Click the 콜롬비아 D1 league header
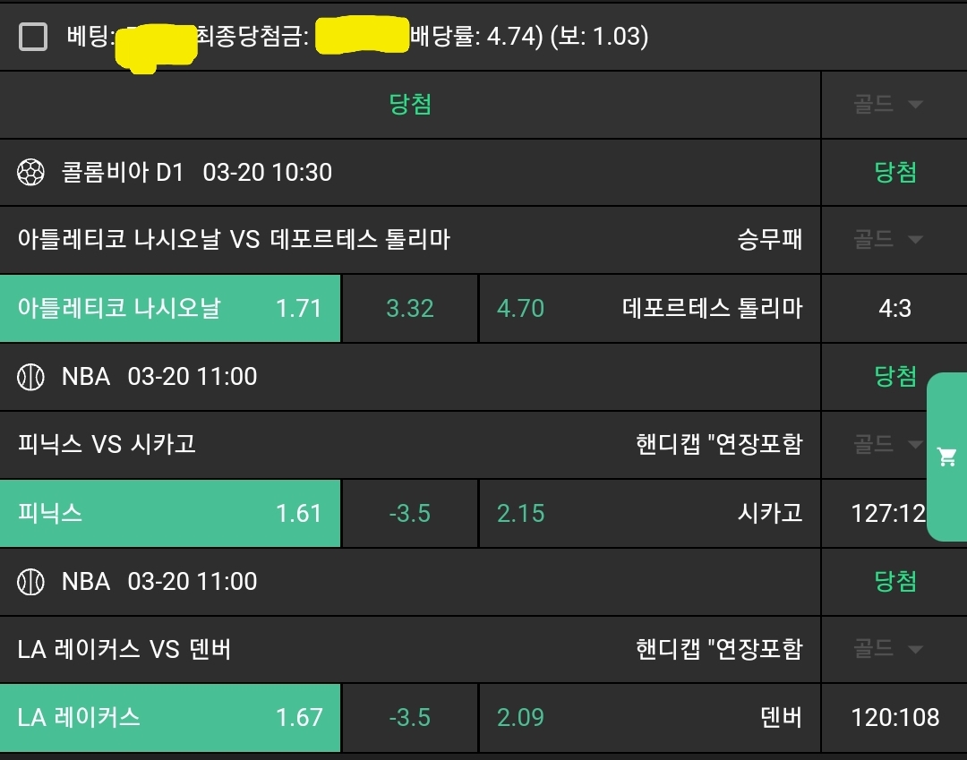Viewport: 967px width, 760px height. tap(122, 172)
